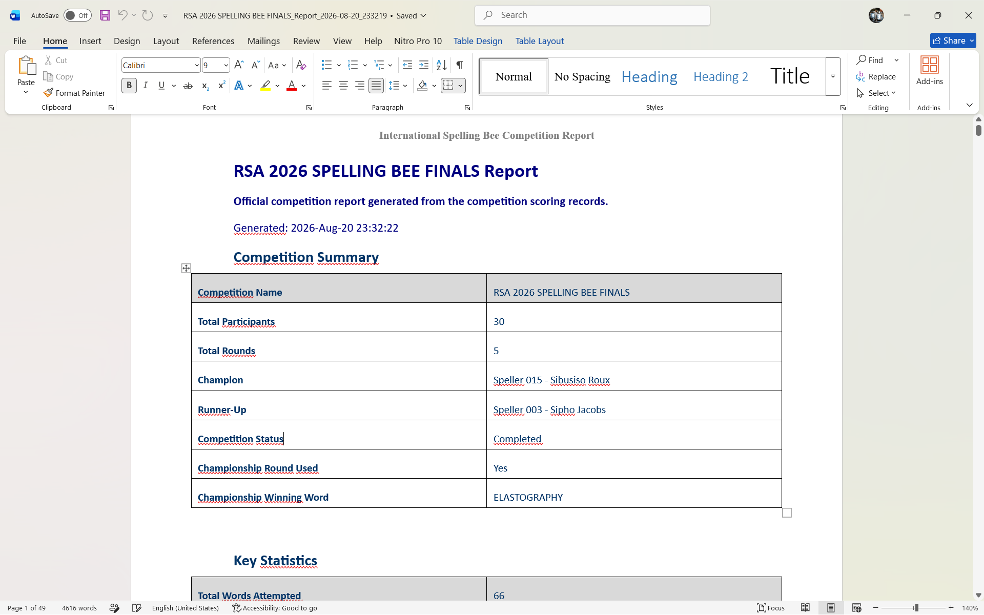Align the paragraph to the left
The image size is (984, 615).
click(x=327, y=86)
